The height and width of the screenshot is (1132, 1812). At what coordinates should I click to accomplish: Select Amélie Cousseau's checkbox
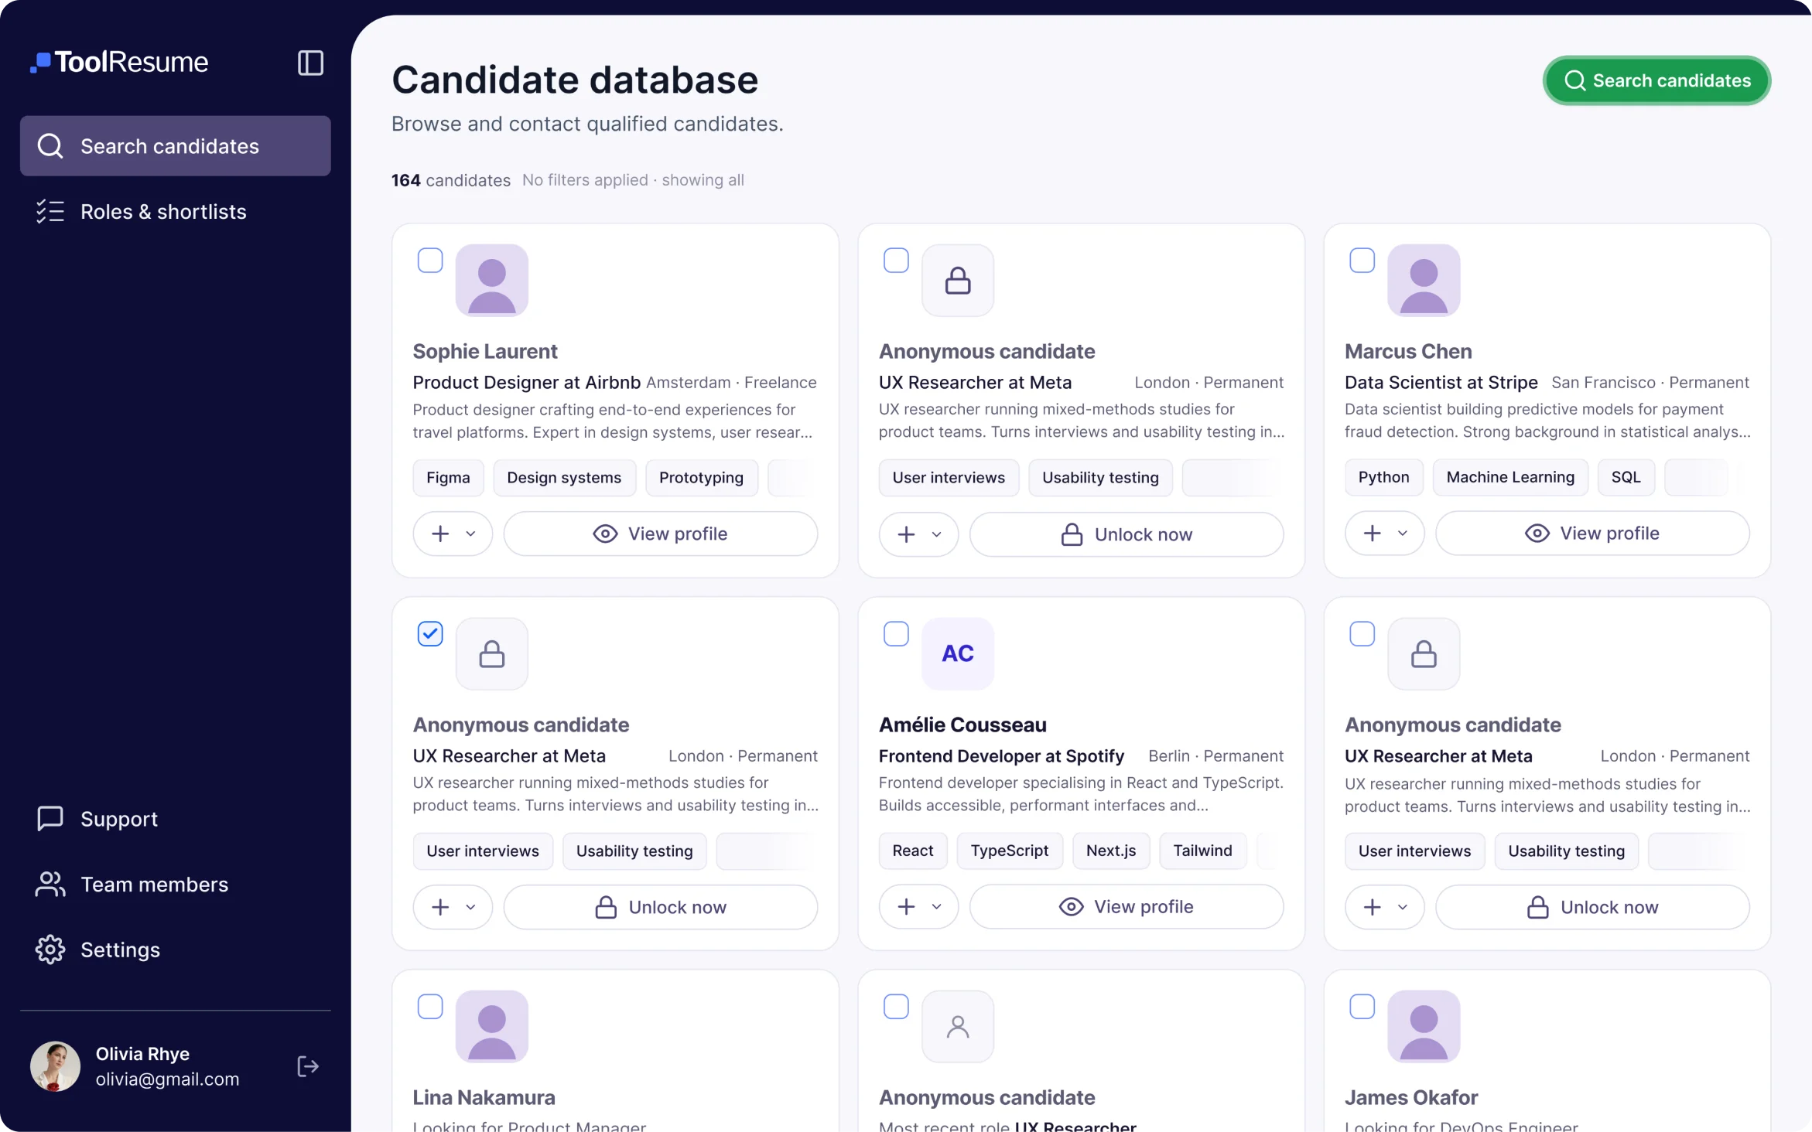(896, 633)
